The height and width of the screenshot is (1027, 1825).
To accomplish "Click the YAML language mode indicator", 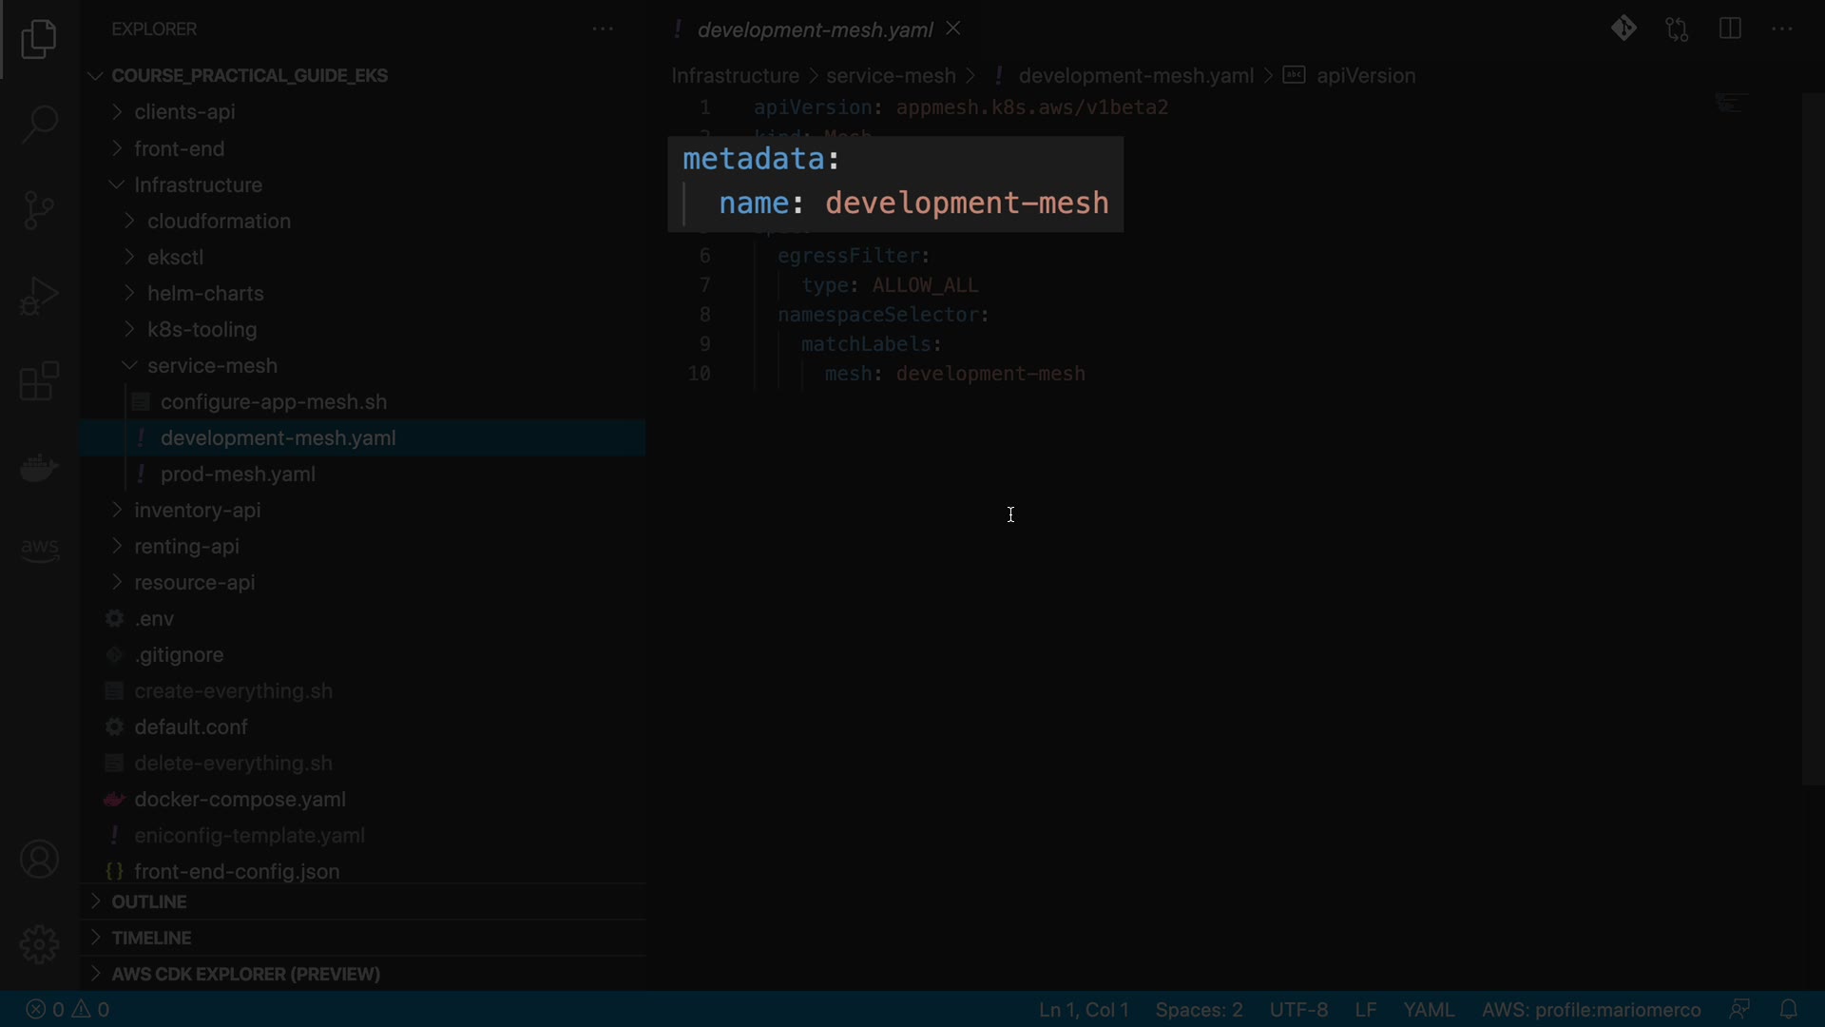I will pos(1429,1009).
